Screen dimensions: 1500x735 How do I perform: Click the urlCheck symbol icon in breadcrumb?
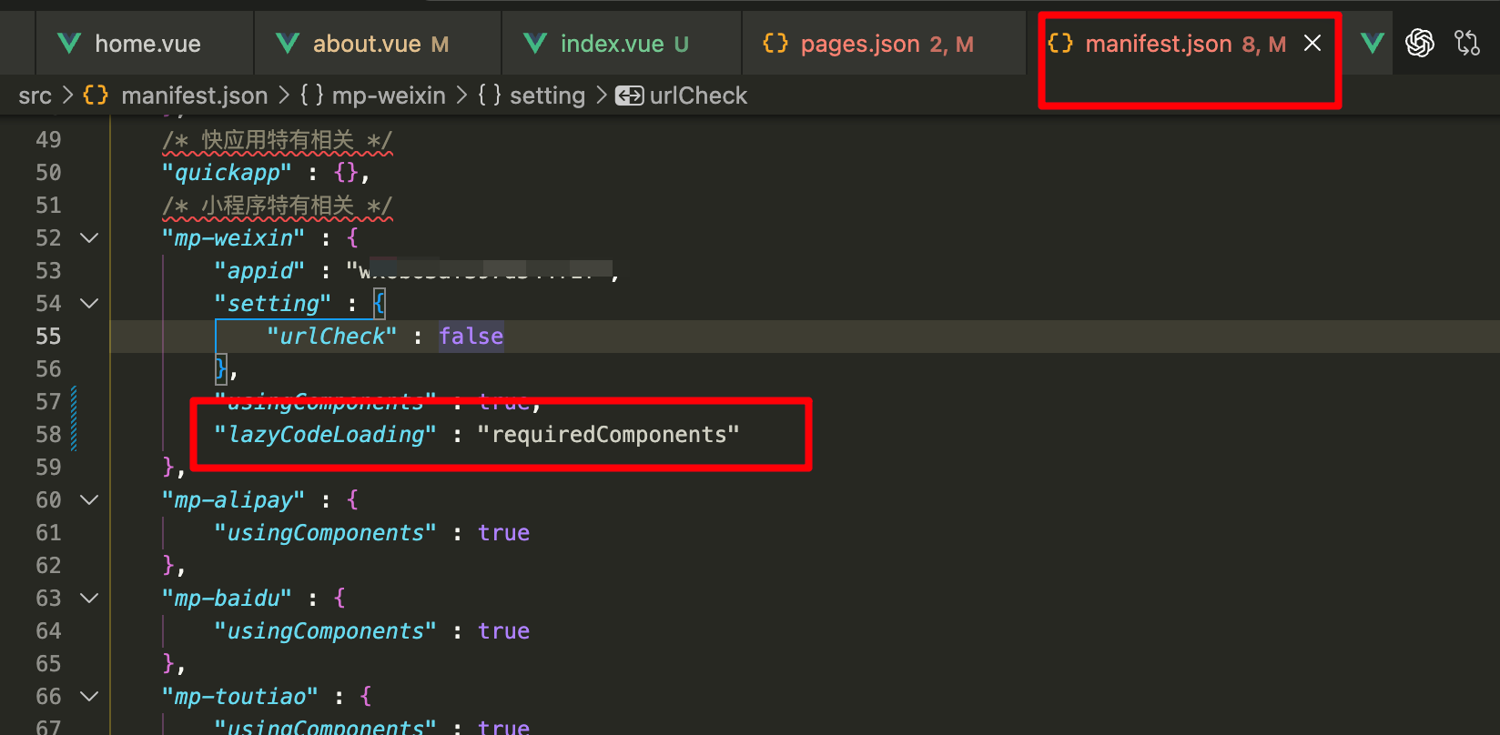(629, 96)
